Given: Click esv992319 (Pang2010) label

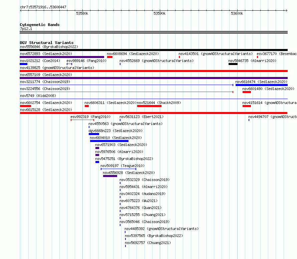Looking at the screenshot, I should tap(90, 117).
